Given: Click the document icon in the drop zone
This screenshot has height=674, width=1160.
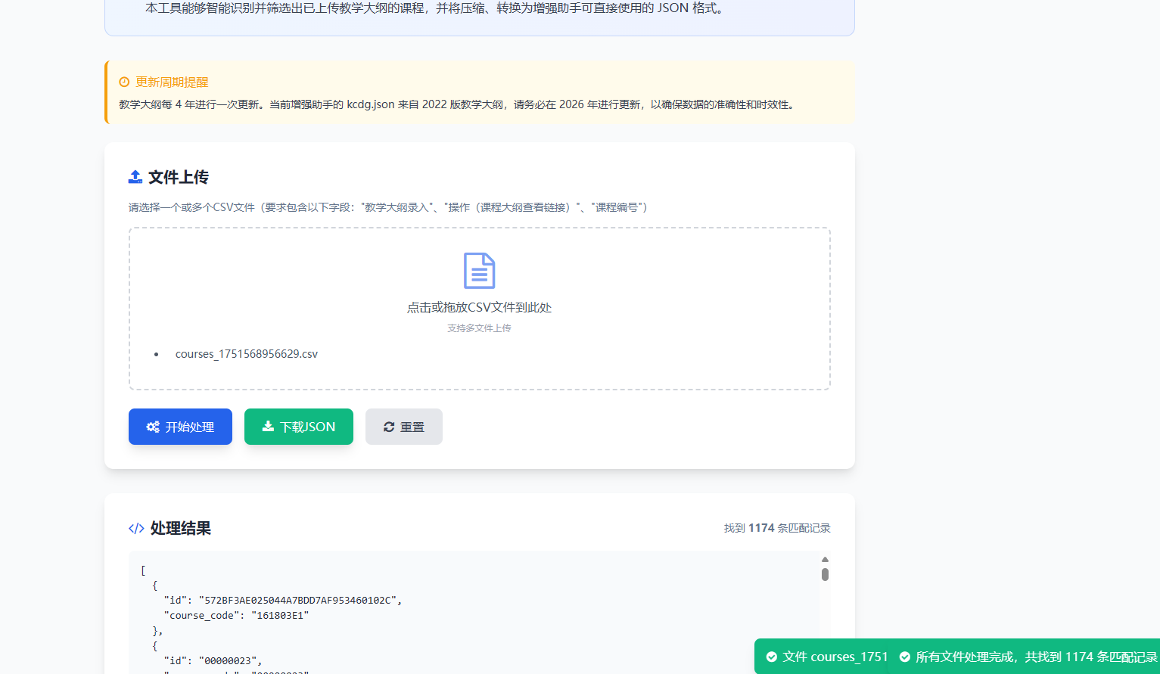Looking at the screenshot, I should 479,271.
